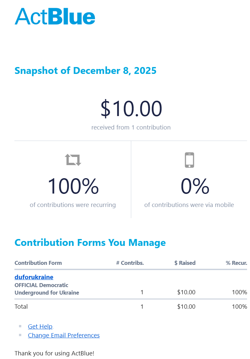Open the duforukraine contribution form link
This screenshot has width=250, height=359.
coord(34,277)
